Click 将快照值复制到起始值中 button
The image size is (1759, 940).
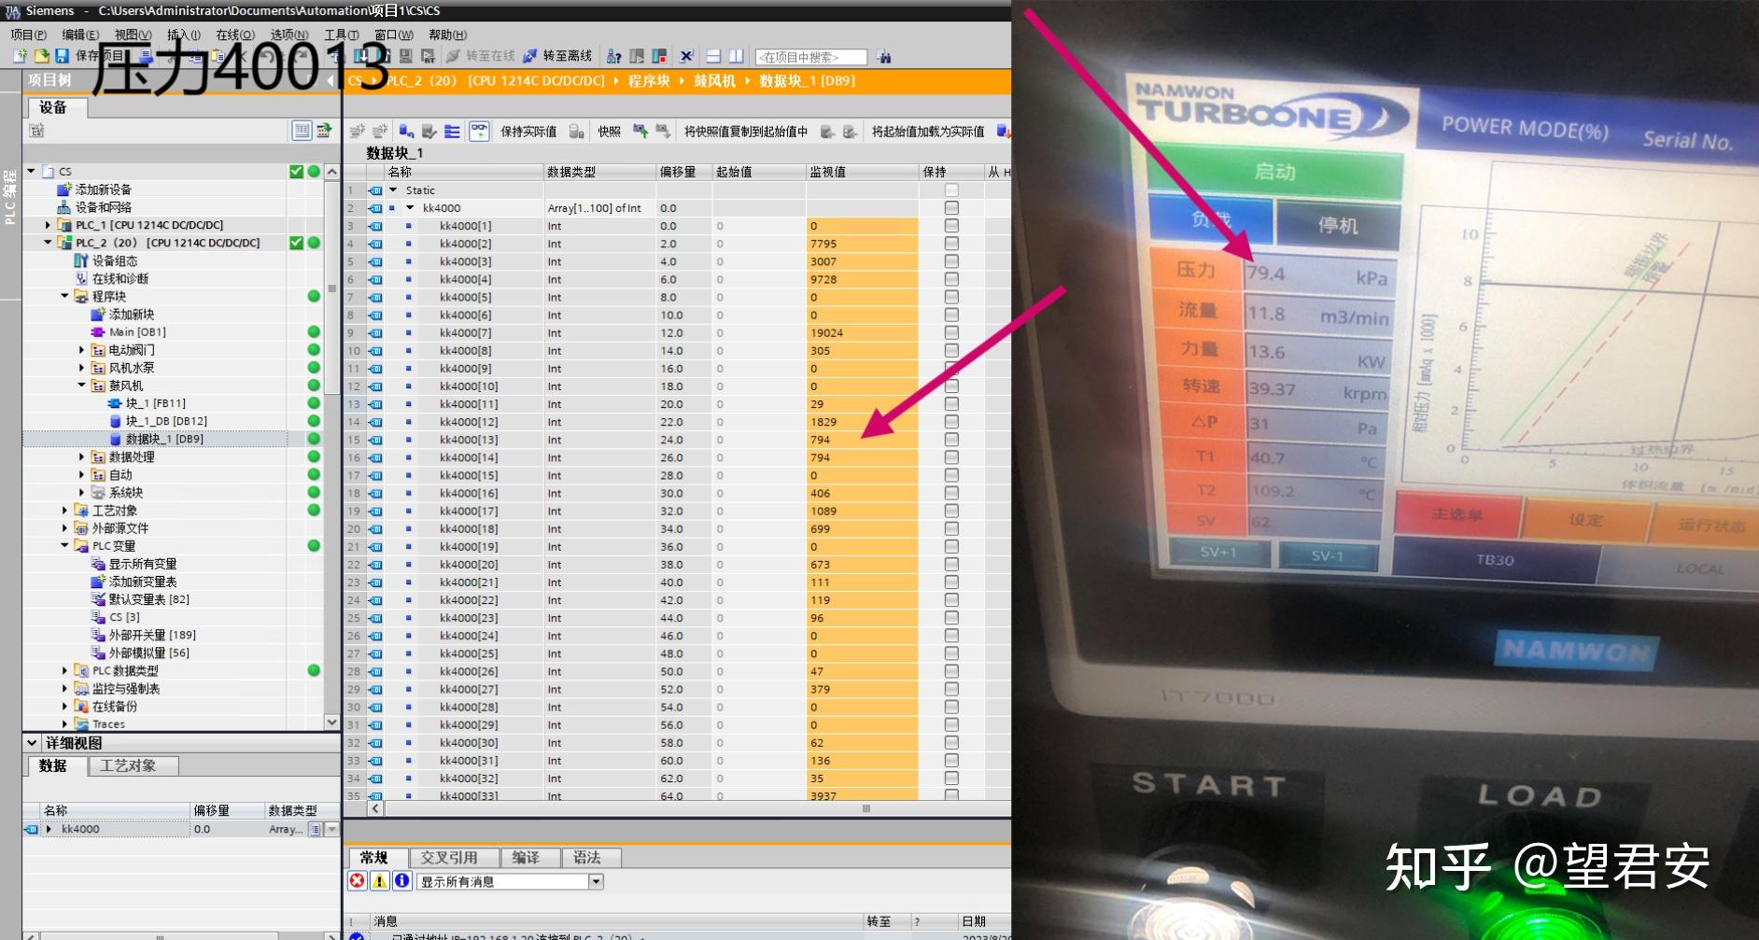coord(746,132)
